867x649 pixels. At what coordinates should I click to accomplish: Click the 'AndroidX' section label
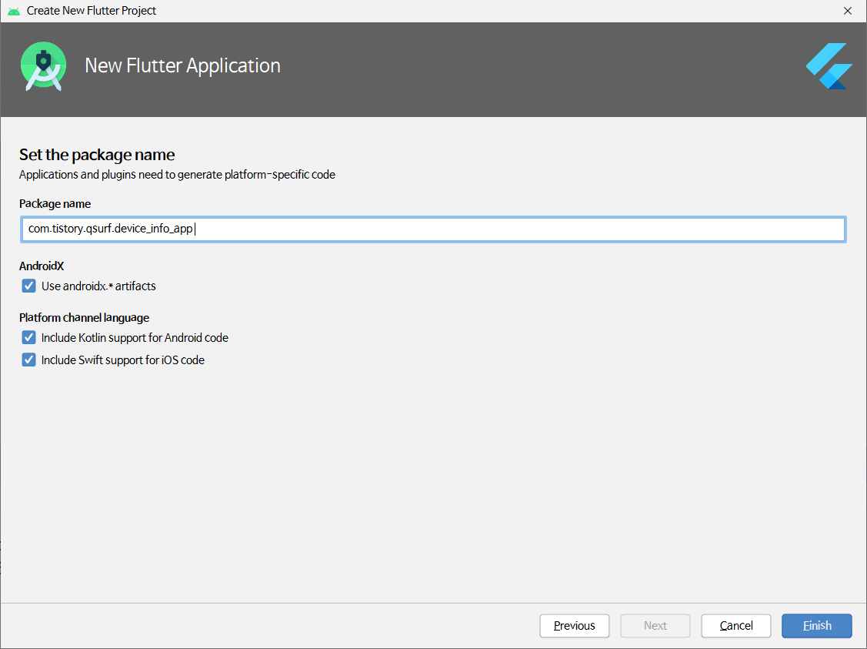(42, 266)
